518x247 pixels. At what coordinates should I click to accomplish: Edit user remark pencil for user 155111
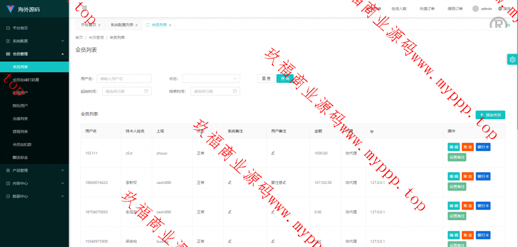coord(273,153)
